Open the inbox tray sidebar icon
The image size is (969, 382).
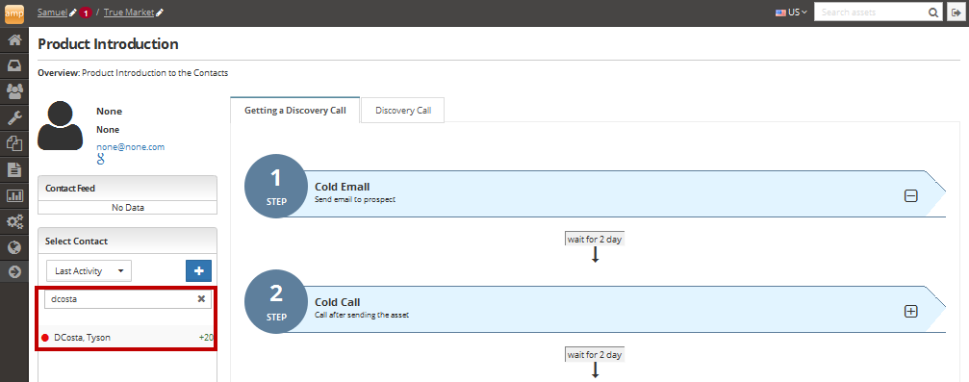point(14,65)
